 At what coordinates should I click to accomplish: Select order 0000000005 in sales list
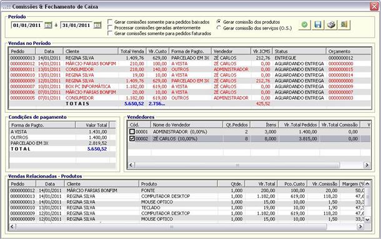point(189,98)
